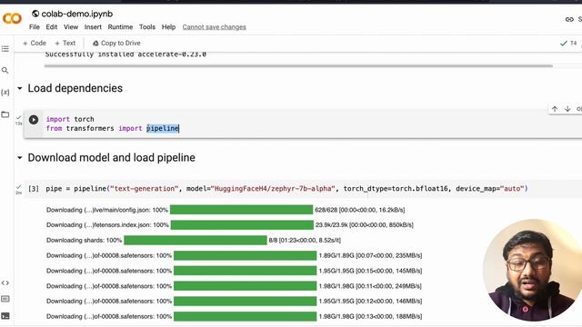Open the Insert menu
582x327 pixels.
coord(93,27)
